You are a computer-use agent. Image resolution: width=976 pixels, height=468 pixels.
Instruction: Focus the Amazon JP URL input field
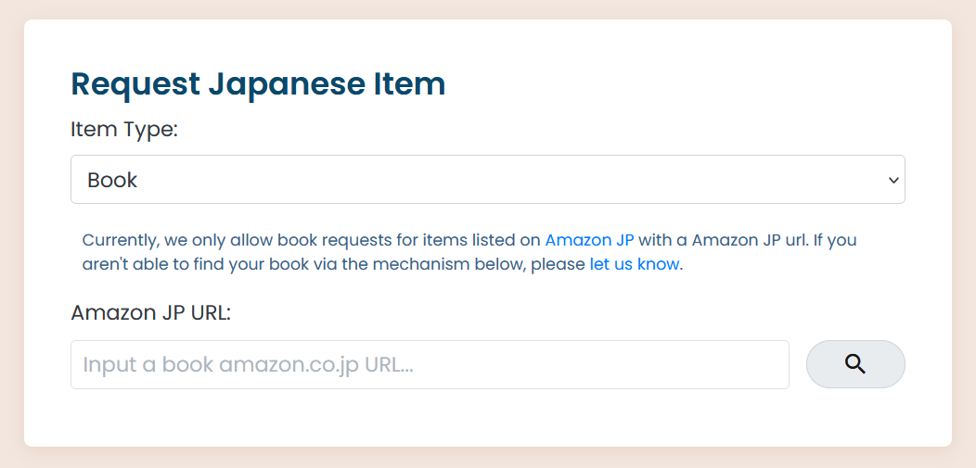(x=430, y=364)
